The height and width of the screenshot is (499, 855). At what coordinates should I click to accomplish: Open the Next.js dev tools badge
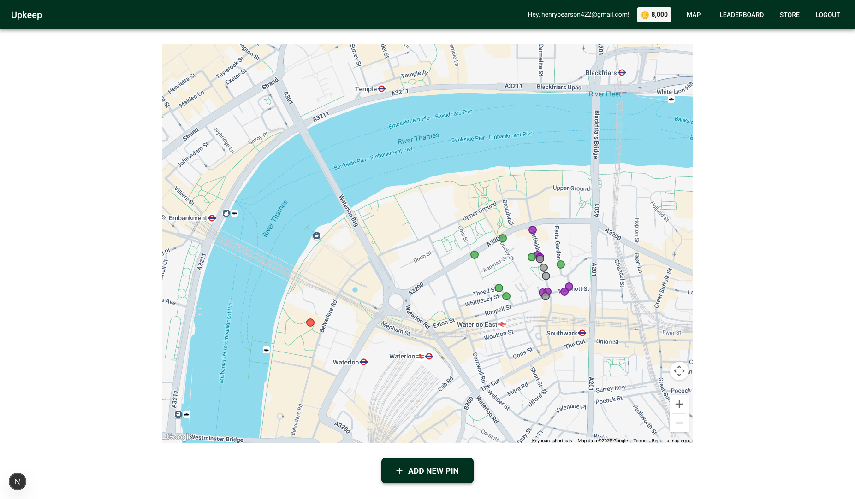[18, 481]
